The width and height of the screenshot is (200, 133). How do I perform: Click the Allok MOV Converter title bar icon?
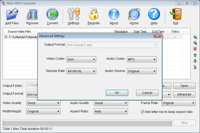point(3,3)
